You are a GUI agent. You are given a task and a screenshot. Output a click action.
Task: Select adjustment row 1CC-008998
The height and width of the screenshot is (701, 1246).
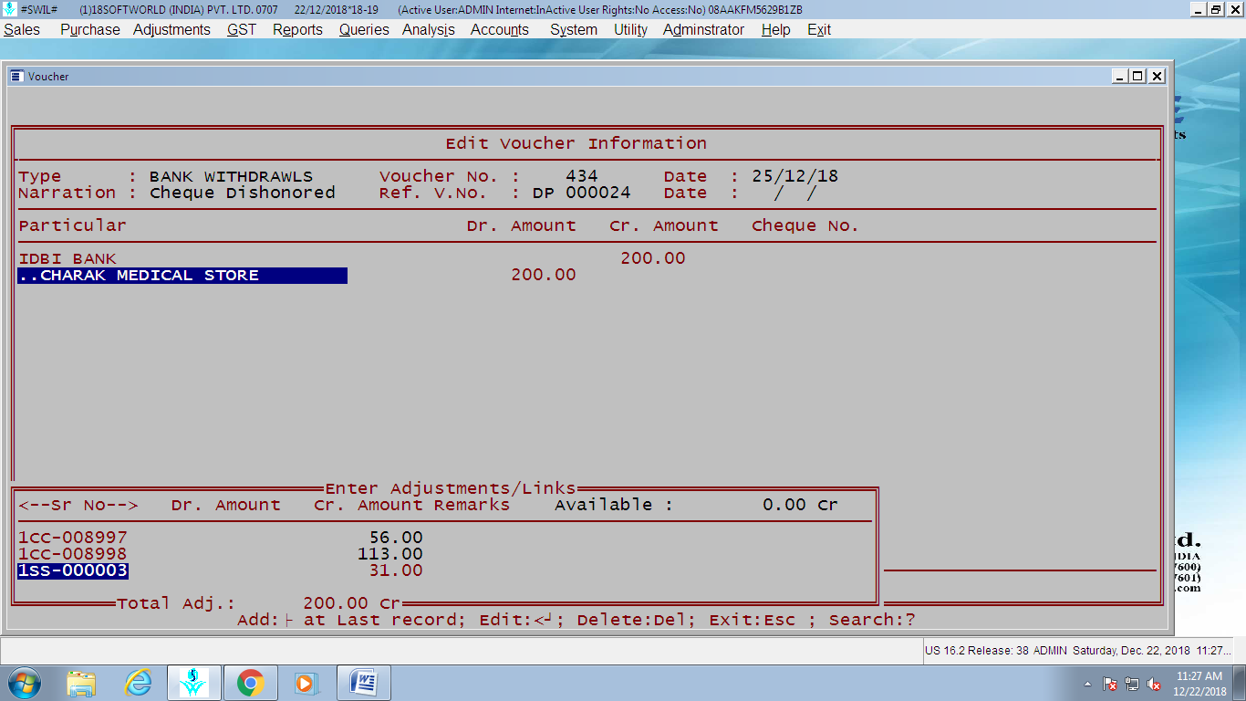(x=73, y=554)
